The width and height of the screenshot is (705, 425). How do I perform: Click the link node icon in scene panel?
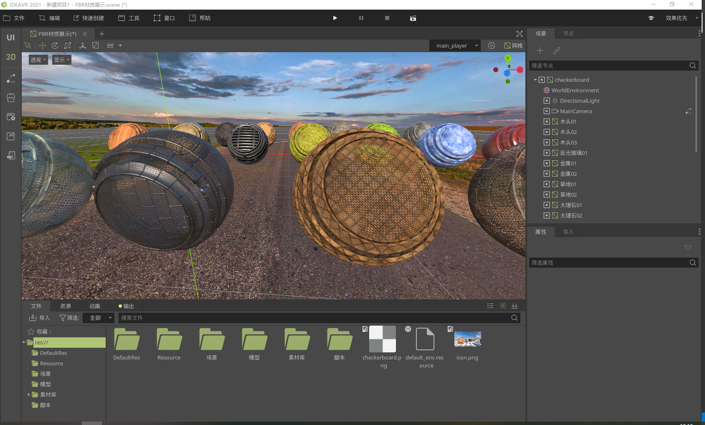[557, 51]
